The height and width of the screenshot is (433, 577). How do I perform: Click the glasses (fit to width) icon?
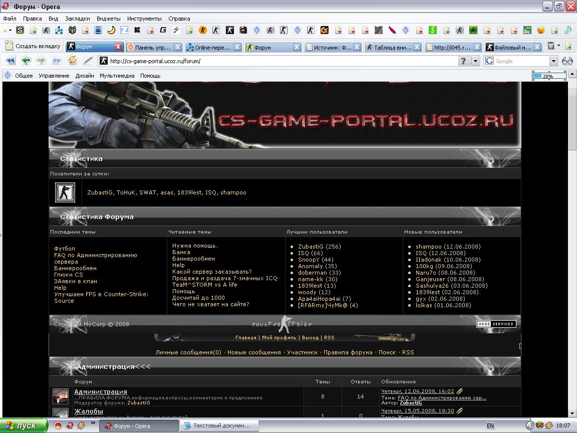[567, 61]
